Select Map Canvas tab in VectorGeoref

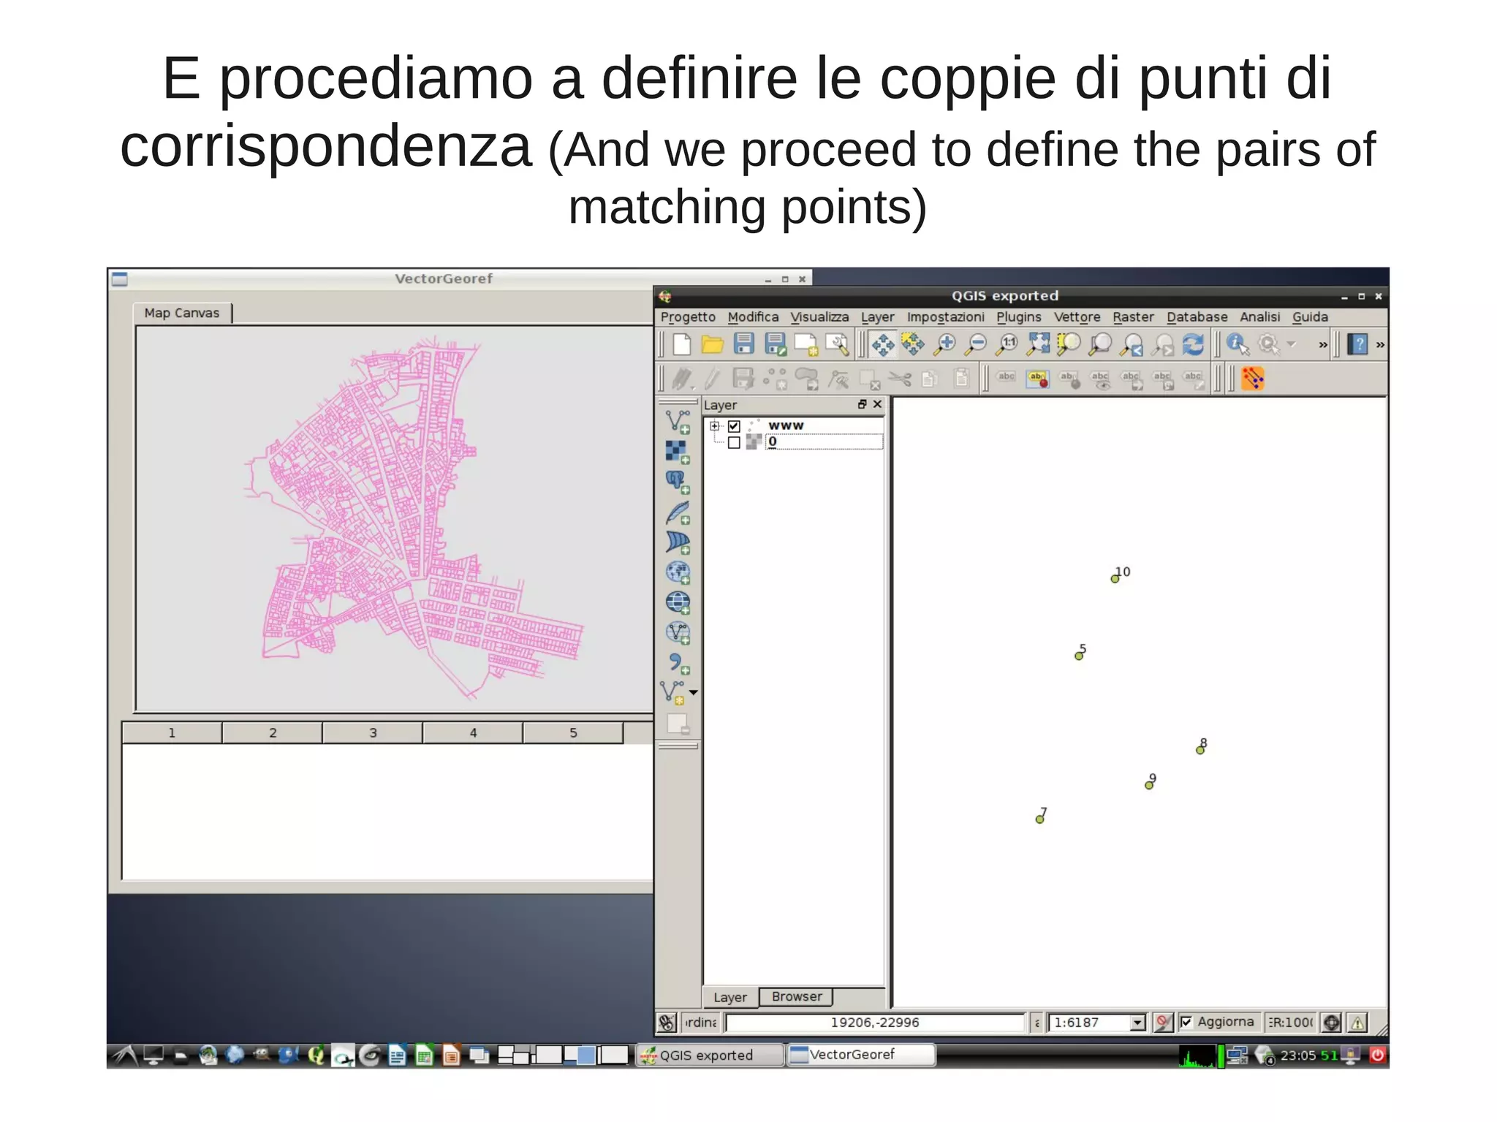coord(181,313)
